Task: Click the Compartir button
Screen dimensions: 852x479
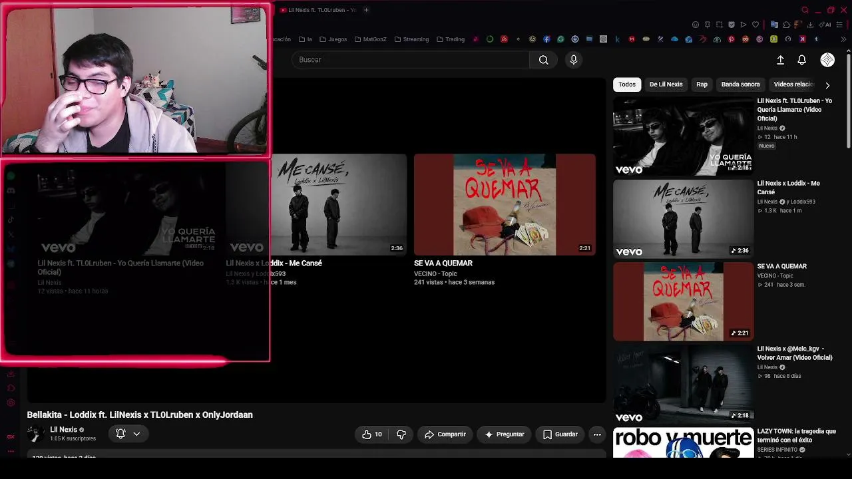Action: [x=445, y=434]
